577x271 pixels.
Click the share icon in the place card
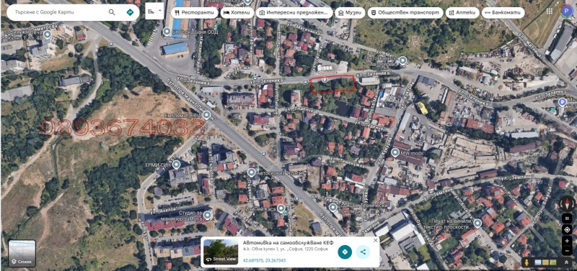(x=364, y=252)
